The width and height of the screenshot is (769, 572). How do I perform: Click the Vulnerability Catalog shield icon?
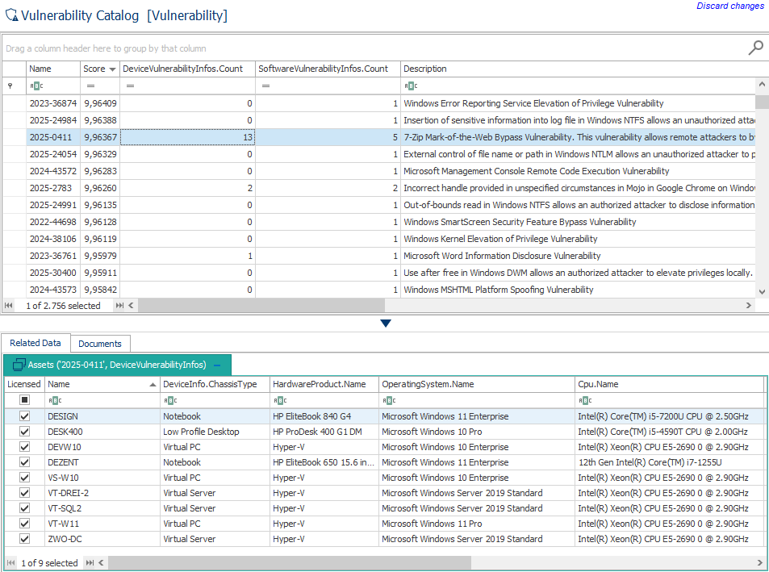(x=11, y=15)
